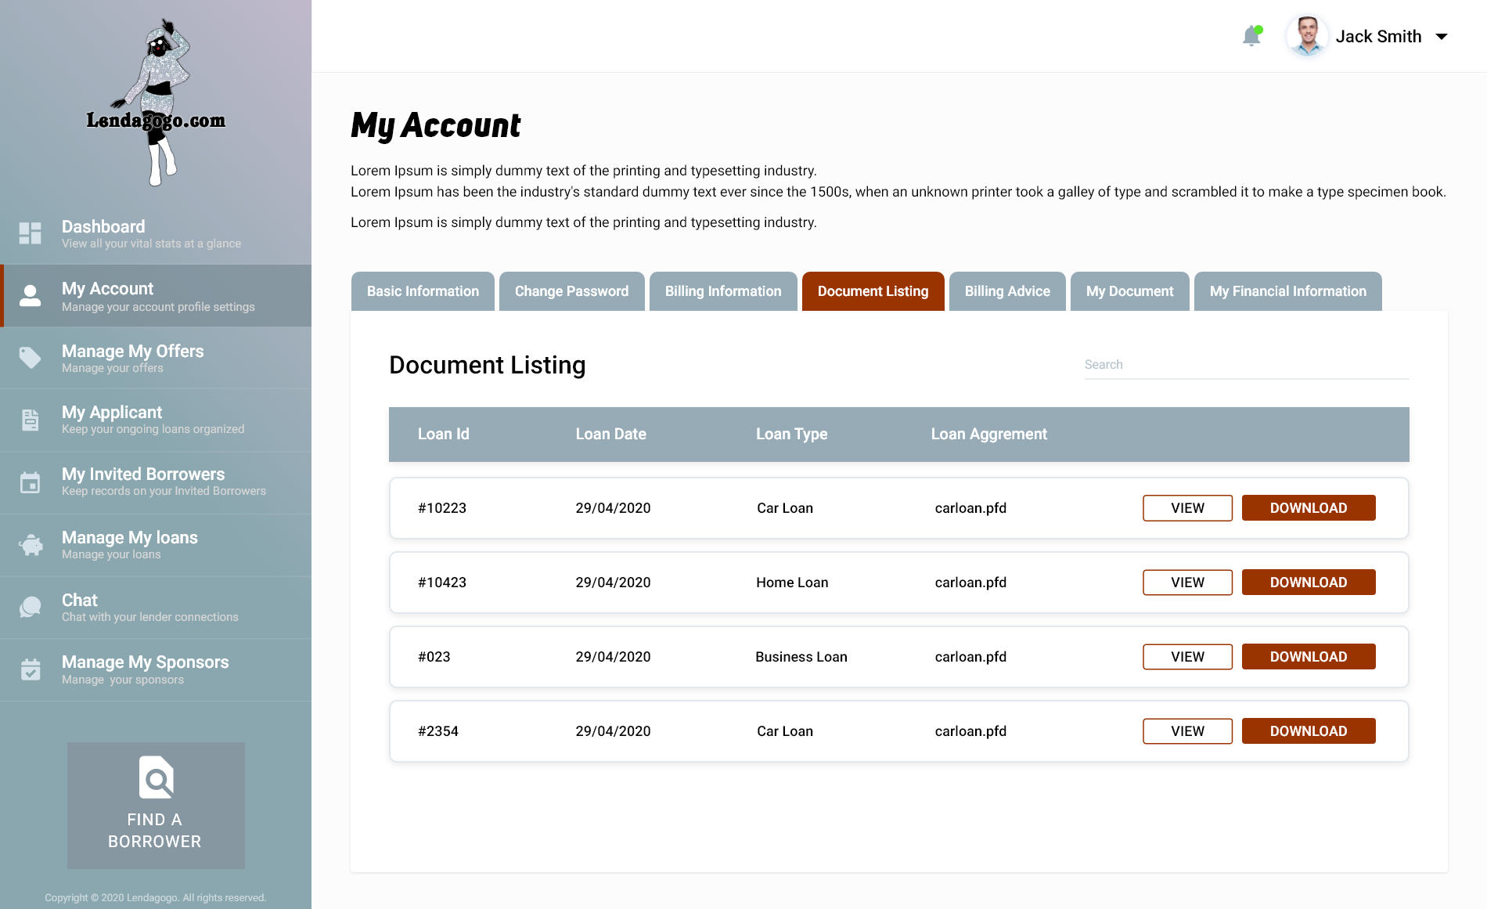Click the My Account person icon
Image resolution: width=1487 pixels, height=909 pixels.
pos(31,296)
